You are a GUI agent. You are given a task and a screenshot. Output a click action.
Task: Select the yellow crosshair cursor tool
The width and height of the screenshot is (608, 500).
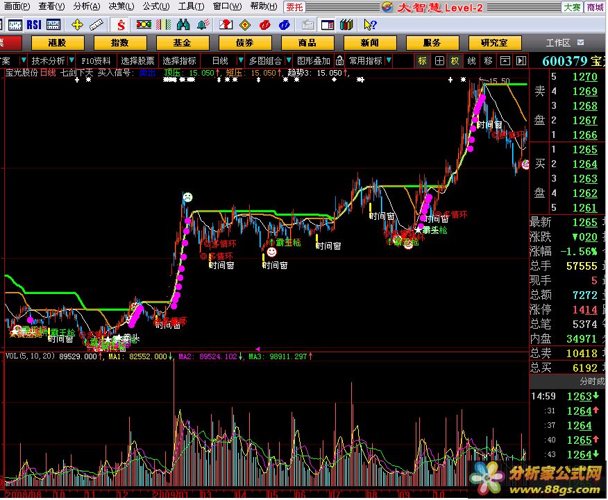coord(77,25)
